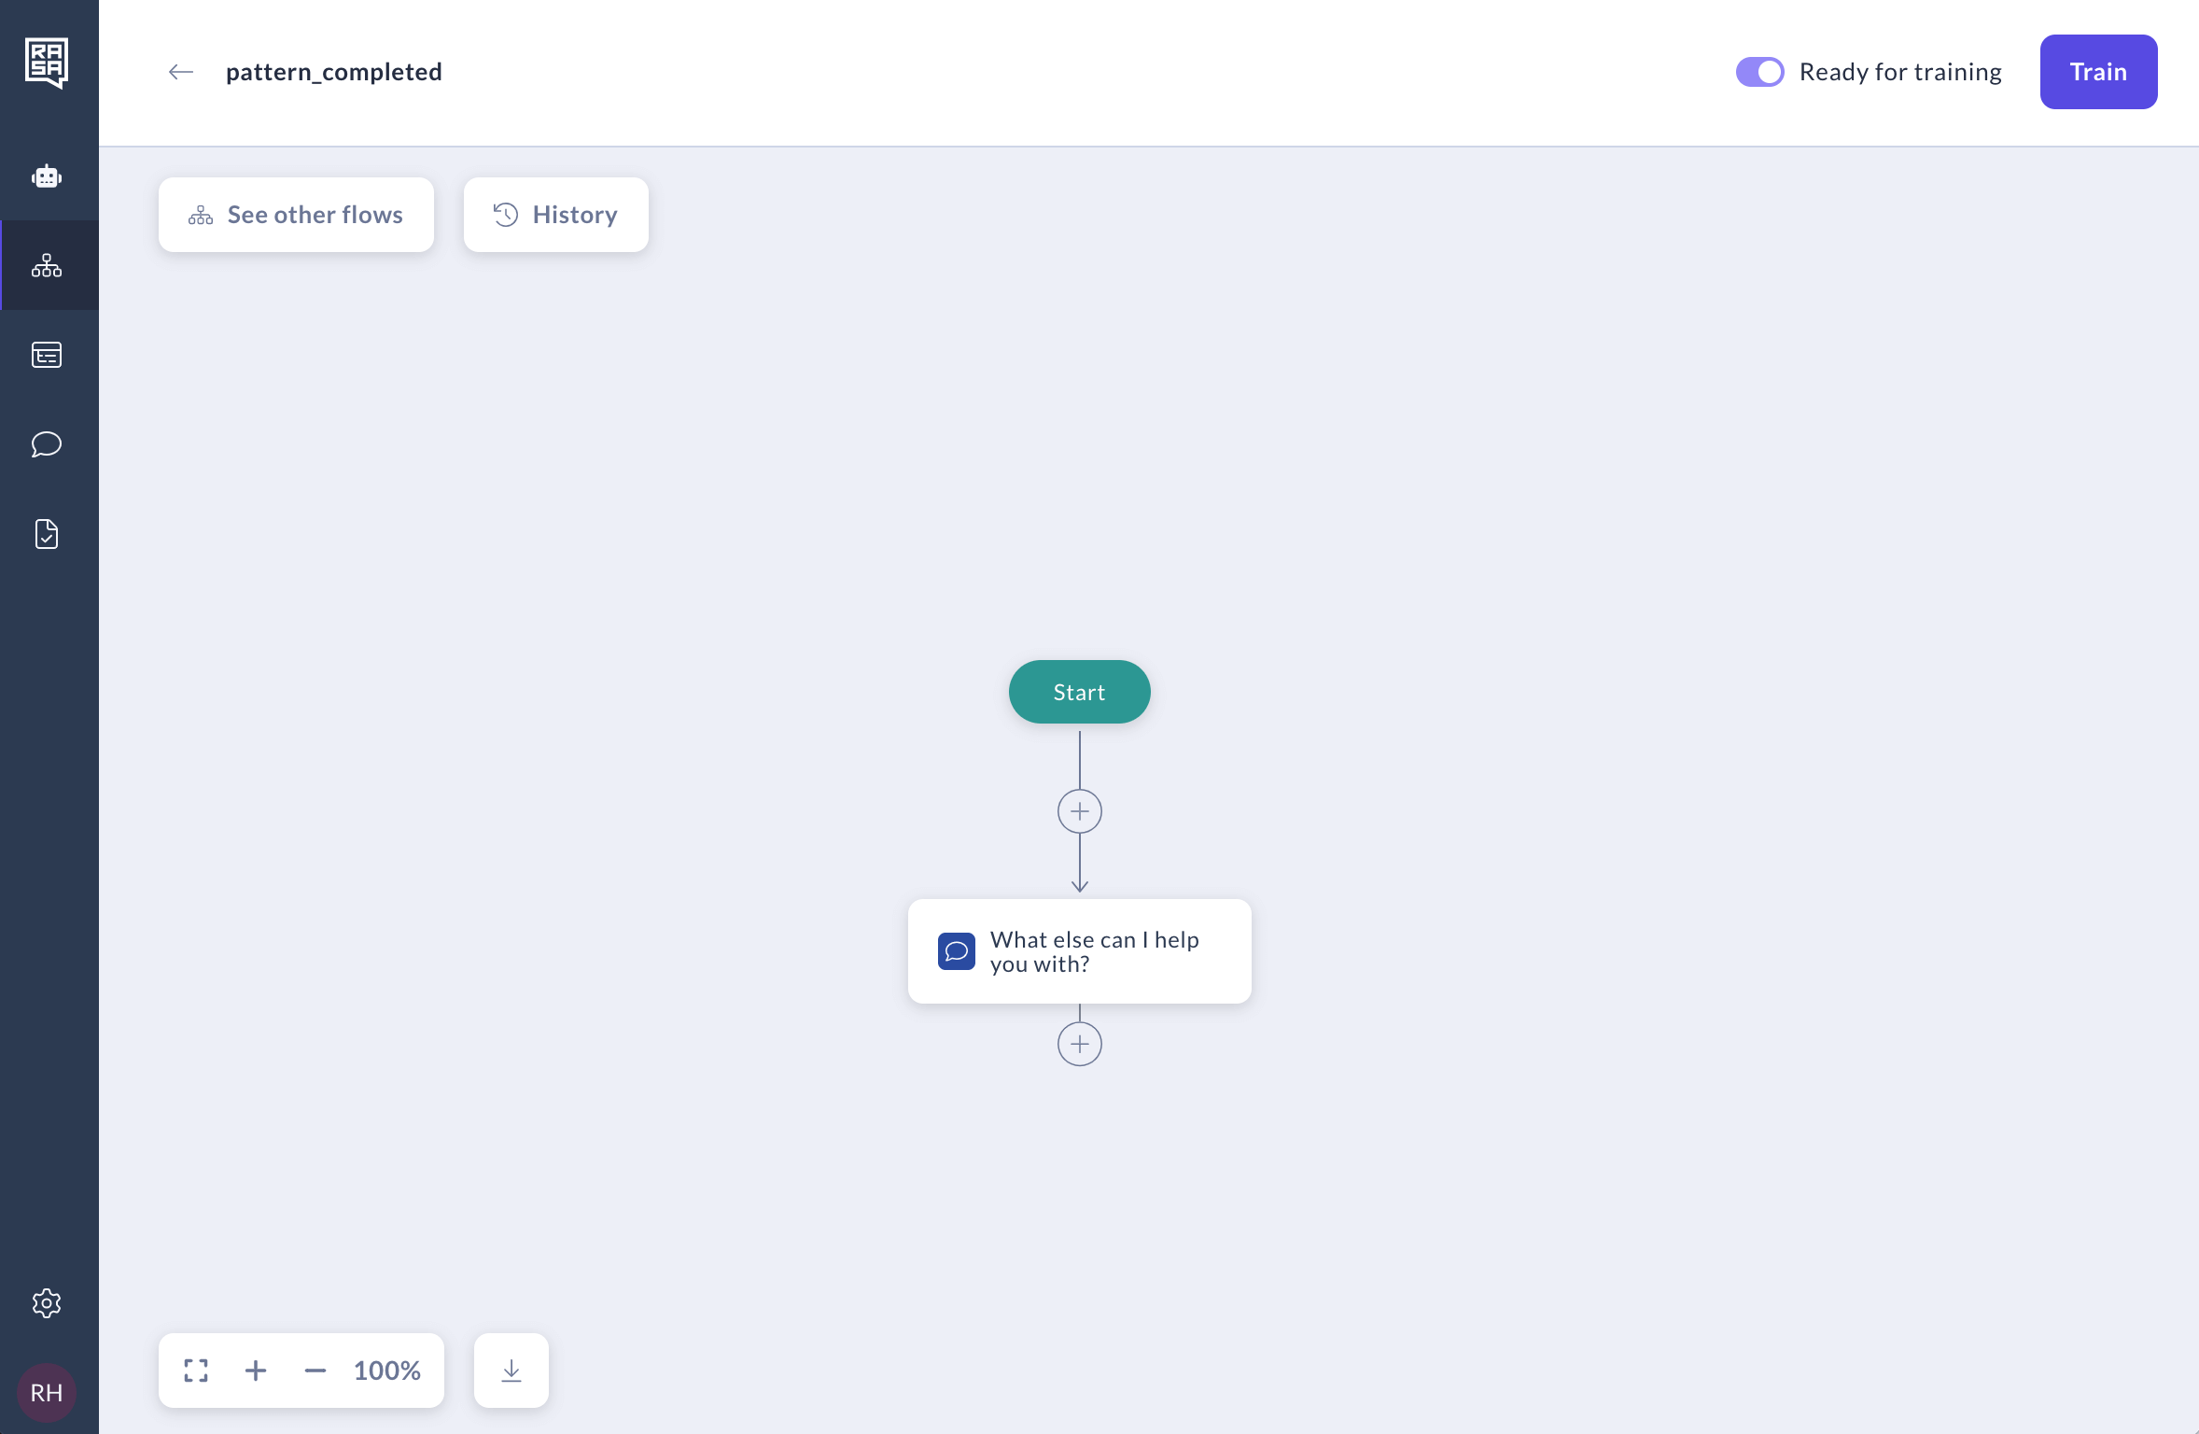
Task: Click the chatbot/robot icon in sidebar
Action: pos(49,176)
